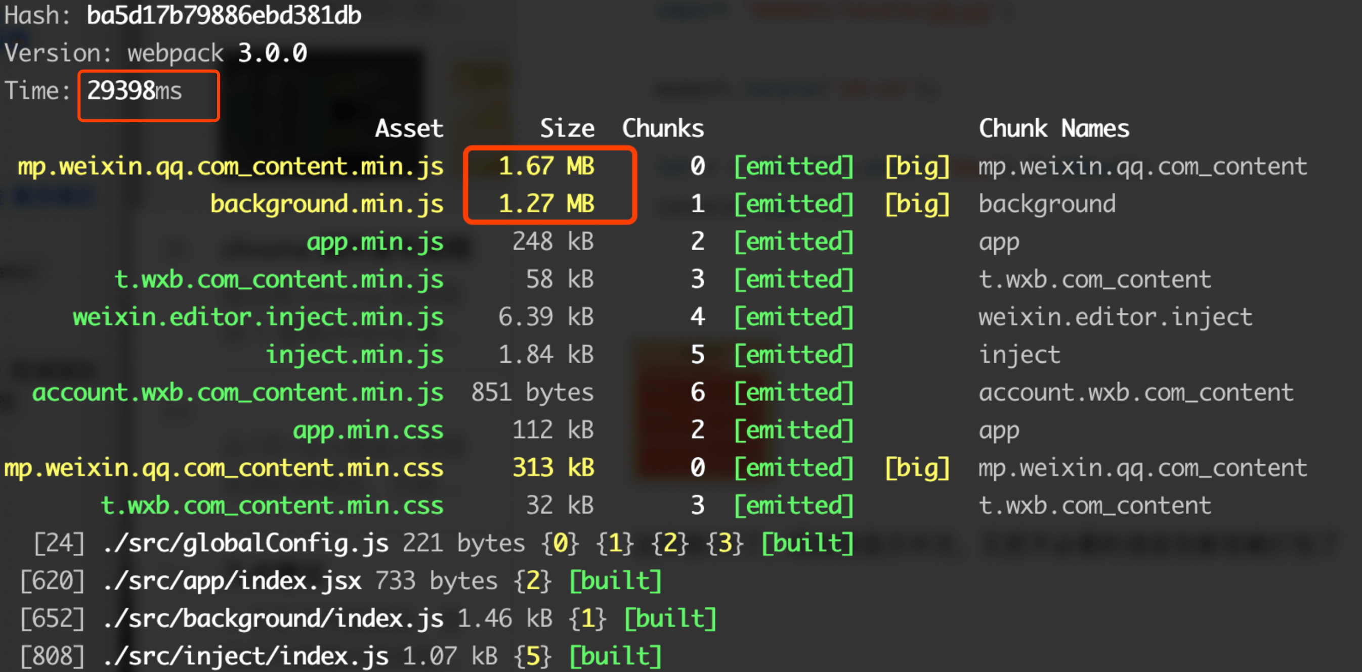Click the [big] tag beside background

click(x=917, y=204)
